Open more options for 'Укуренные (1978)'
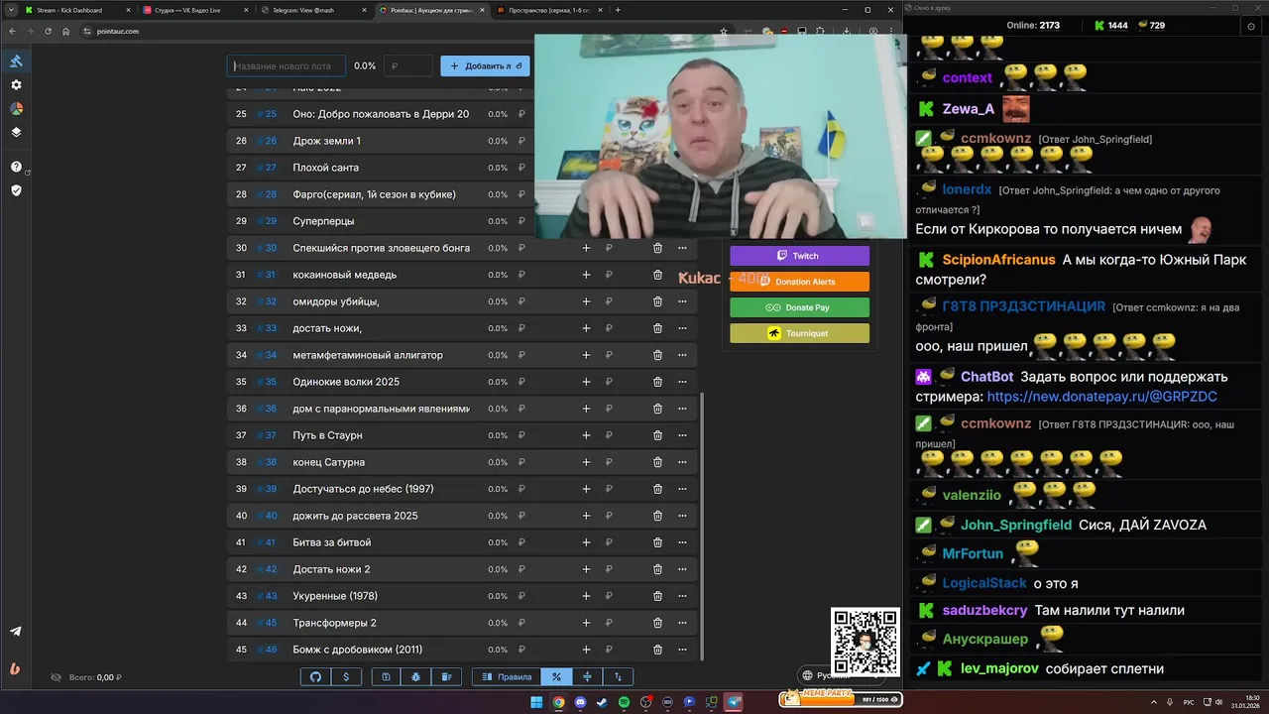 point(682,596)
